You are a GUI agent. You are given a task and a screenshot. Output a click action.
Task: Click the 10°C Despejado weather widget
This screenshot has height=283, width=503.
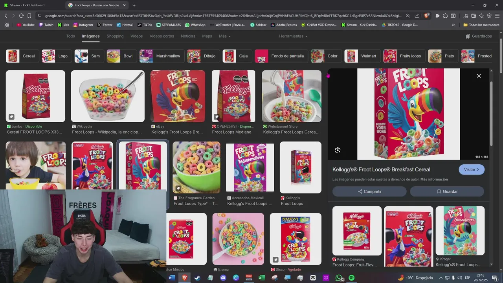pos(415,278)
